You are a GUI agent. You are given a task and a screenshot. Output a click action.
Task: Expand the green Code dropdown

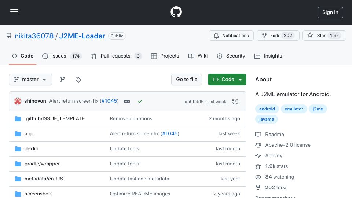[227, 80]
